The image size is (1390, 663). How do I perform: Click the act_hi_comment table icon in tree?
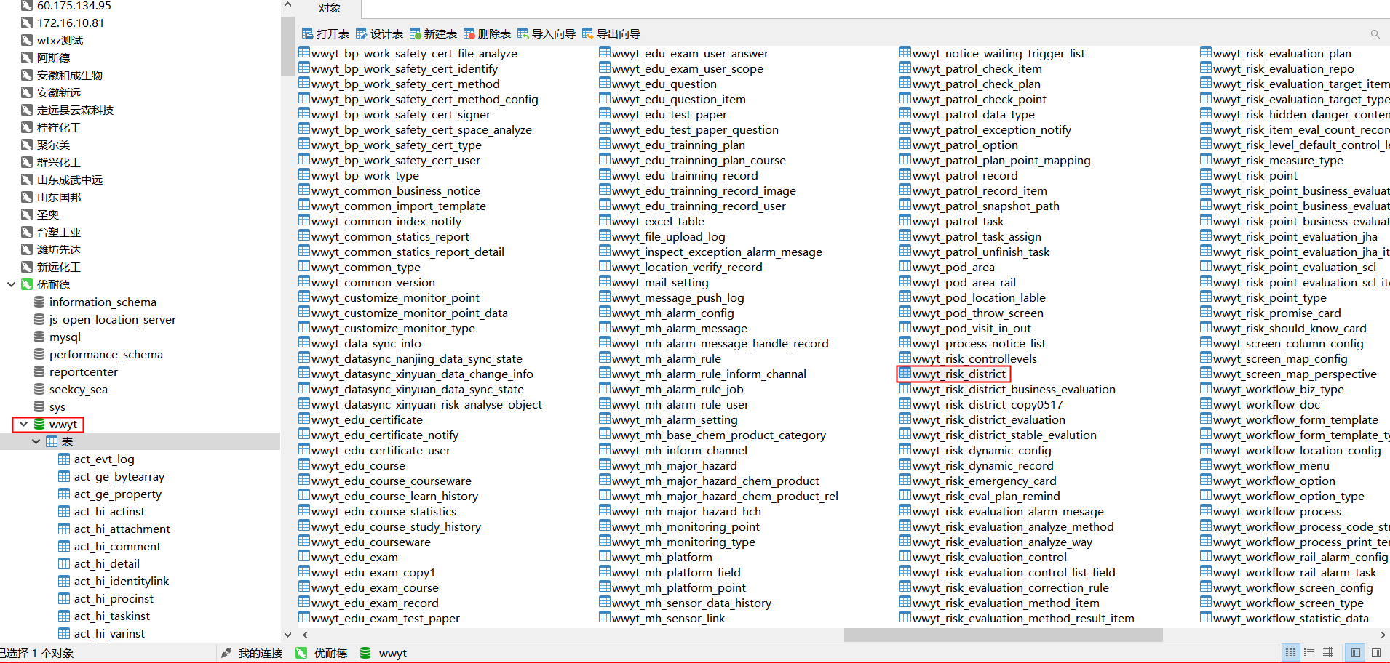coord(64,546)
